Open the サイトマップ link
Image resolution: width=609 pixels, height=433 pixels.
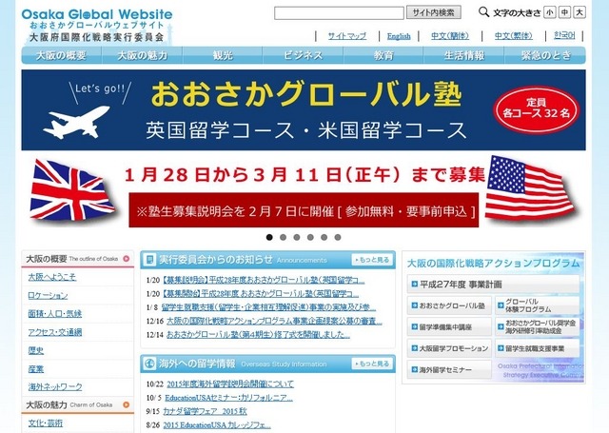click(x=346, y=36)
